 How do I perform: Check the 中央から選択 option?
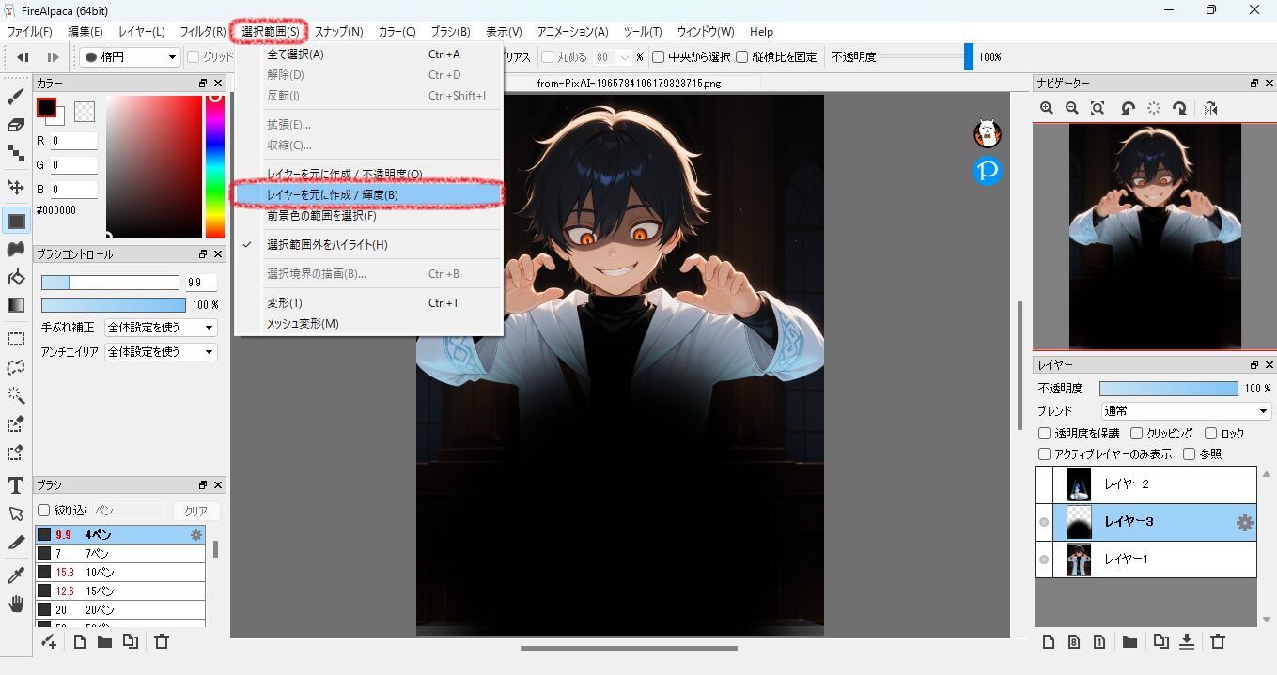(658, 57)
